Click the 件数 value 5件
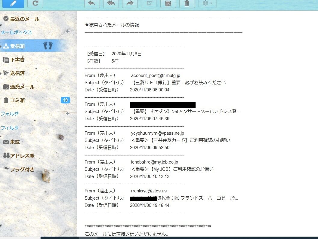The image size is (318, 239). pos(115,61)
